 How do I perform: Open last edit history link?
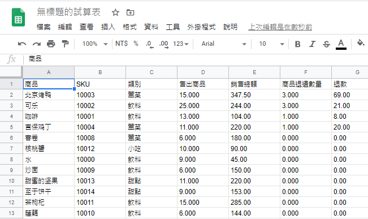[280, 27]
